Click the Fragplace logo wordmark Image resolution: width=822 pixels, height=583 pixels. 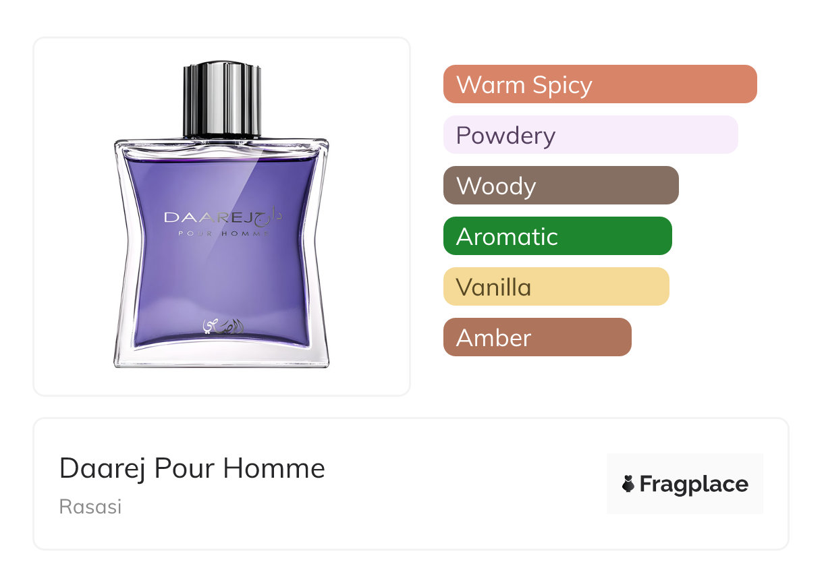pyautogui.click(x=694, y=484)
